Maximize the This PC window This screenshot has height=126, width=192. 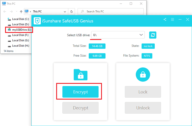pyautogui.click(x=131, y=4)
